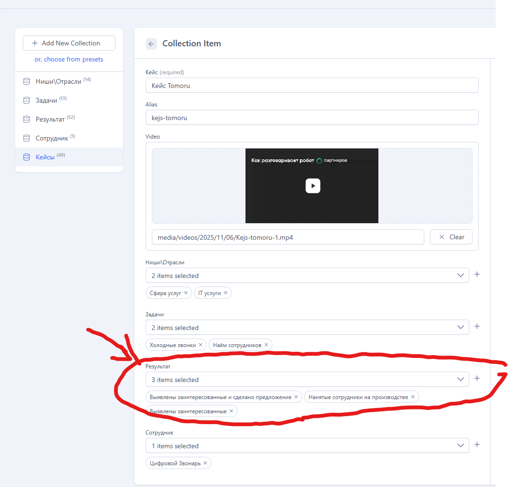Add new Ниши\Отрасли item with plus

pos(477,275)
